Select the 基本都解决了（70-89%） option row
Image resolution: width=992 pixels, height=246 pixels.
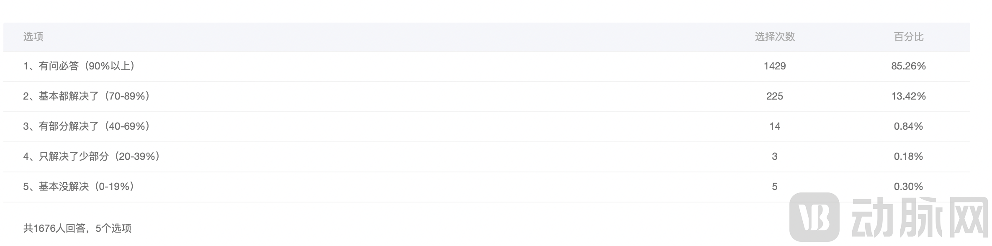(x=87, y=96)
